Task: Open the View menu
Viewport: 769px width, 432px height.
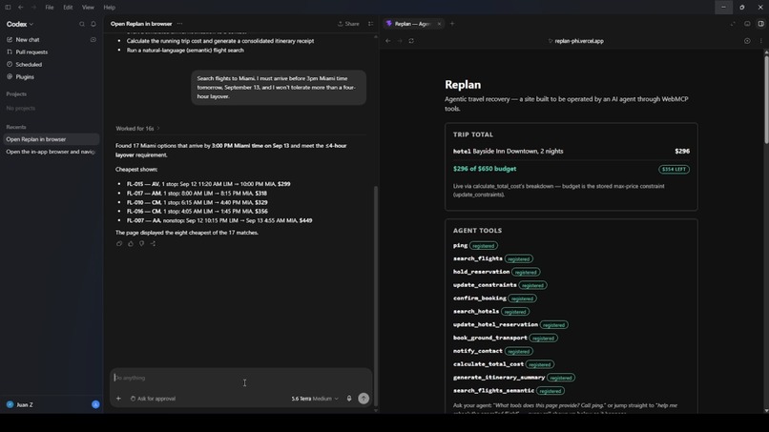Action: point(88,8)
